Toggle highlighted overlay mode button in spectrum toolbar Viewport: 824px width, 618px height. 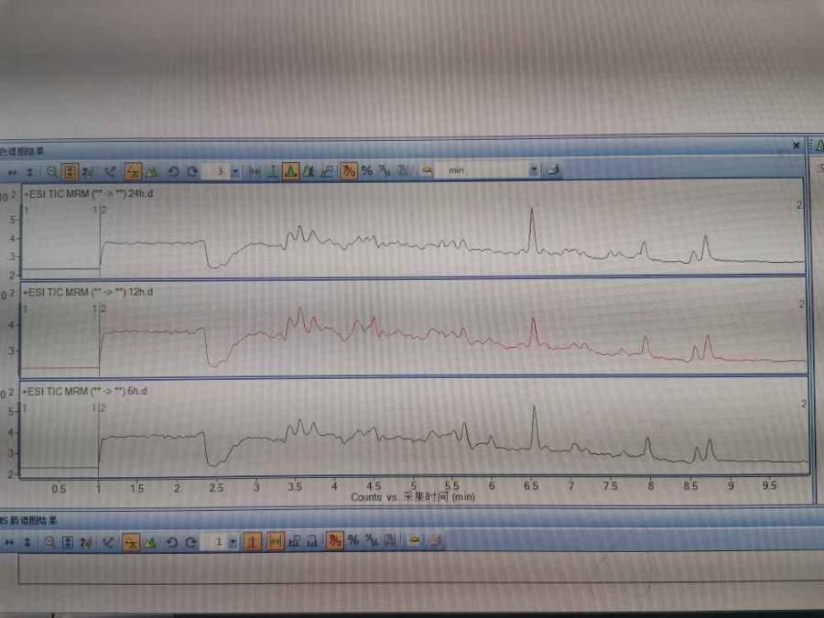[x=131, y=542]
